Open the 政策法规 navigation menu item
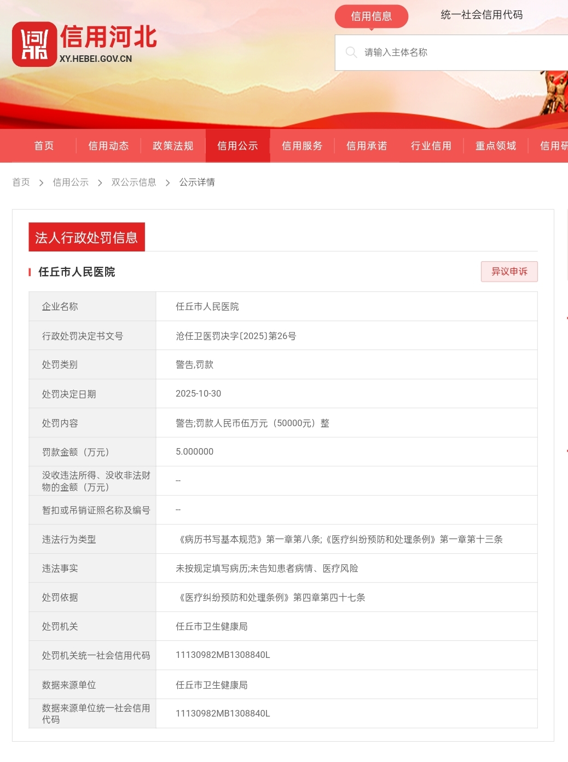Viewport: 568px width, 762px height. pos(173,146)
